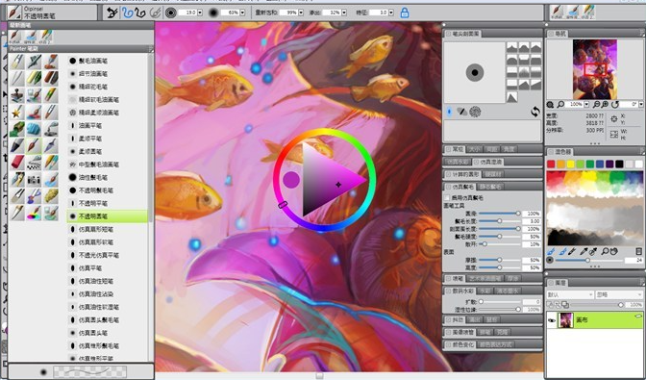Choose the rubber stamp brush category icon
Image resolution: width=646 pixels, height=380 pixels.
17,95
